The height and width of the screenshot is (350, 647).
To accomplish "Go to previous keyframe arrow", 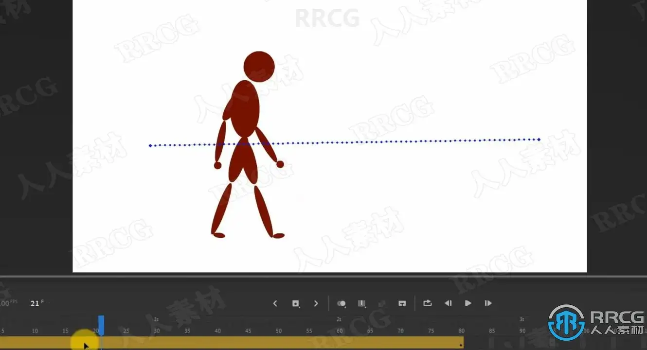I will click(275, 303).
